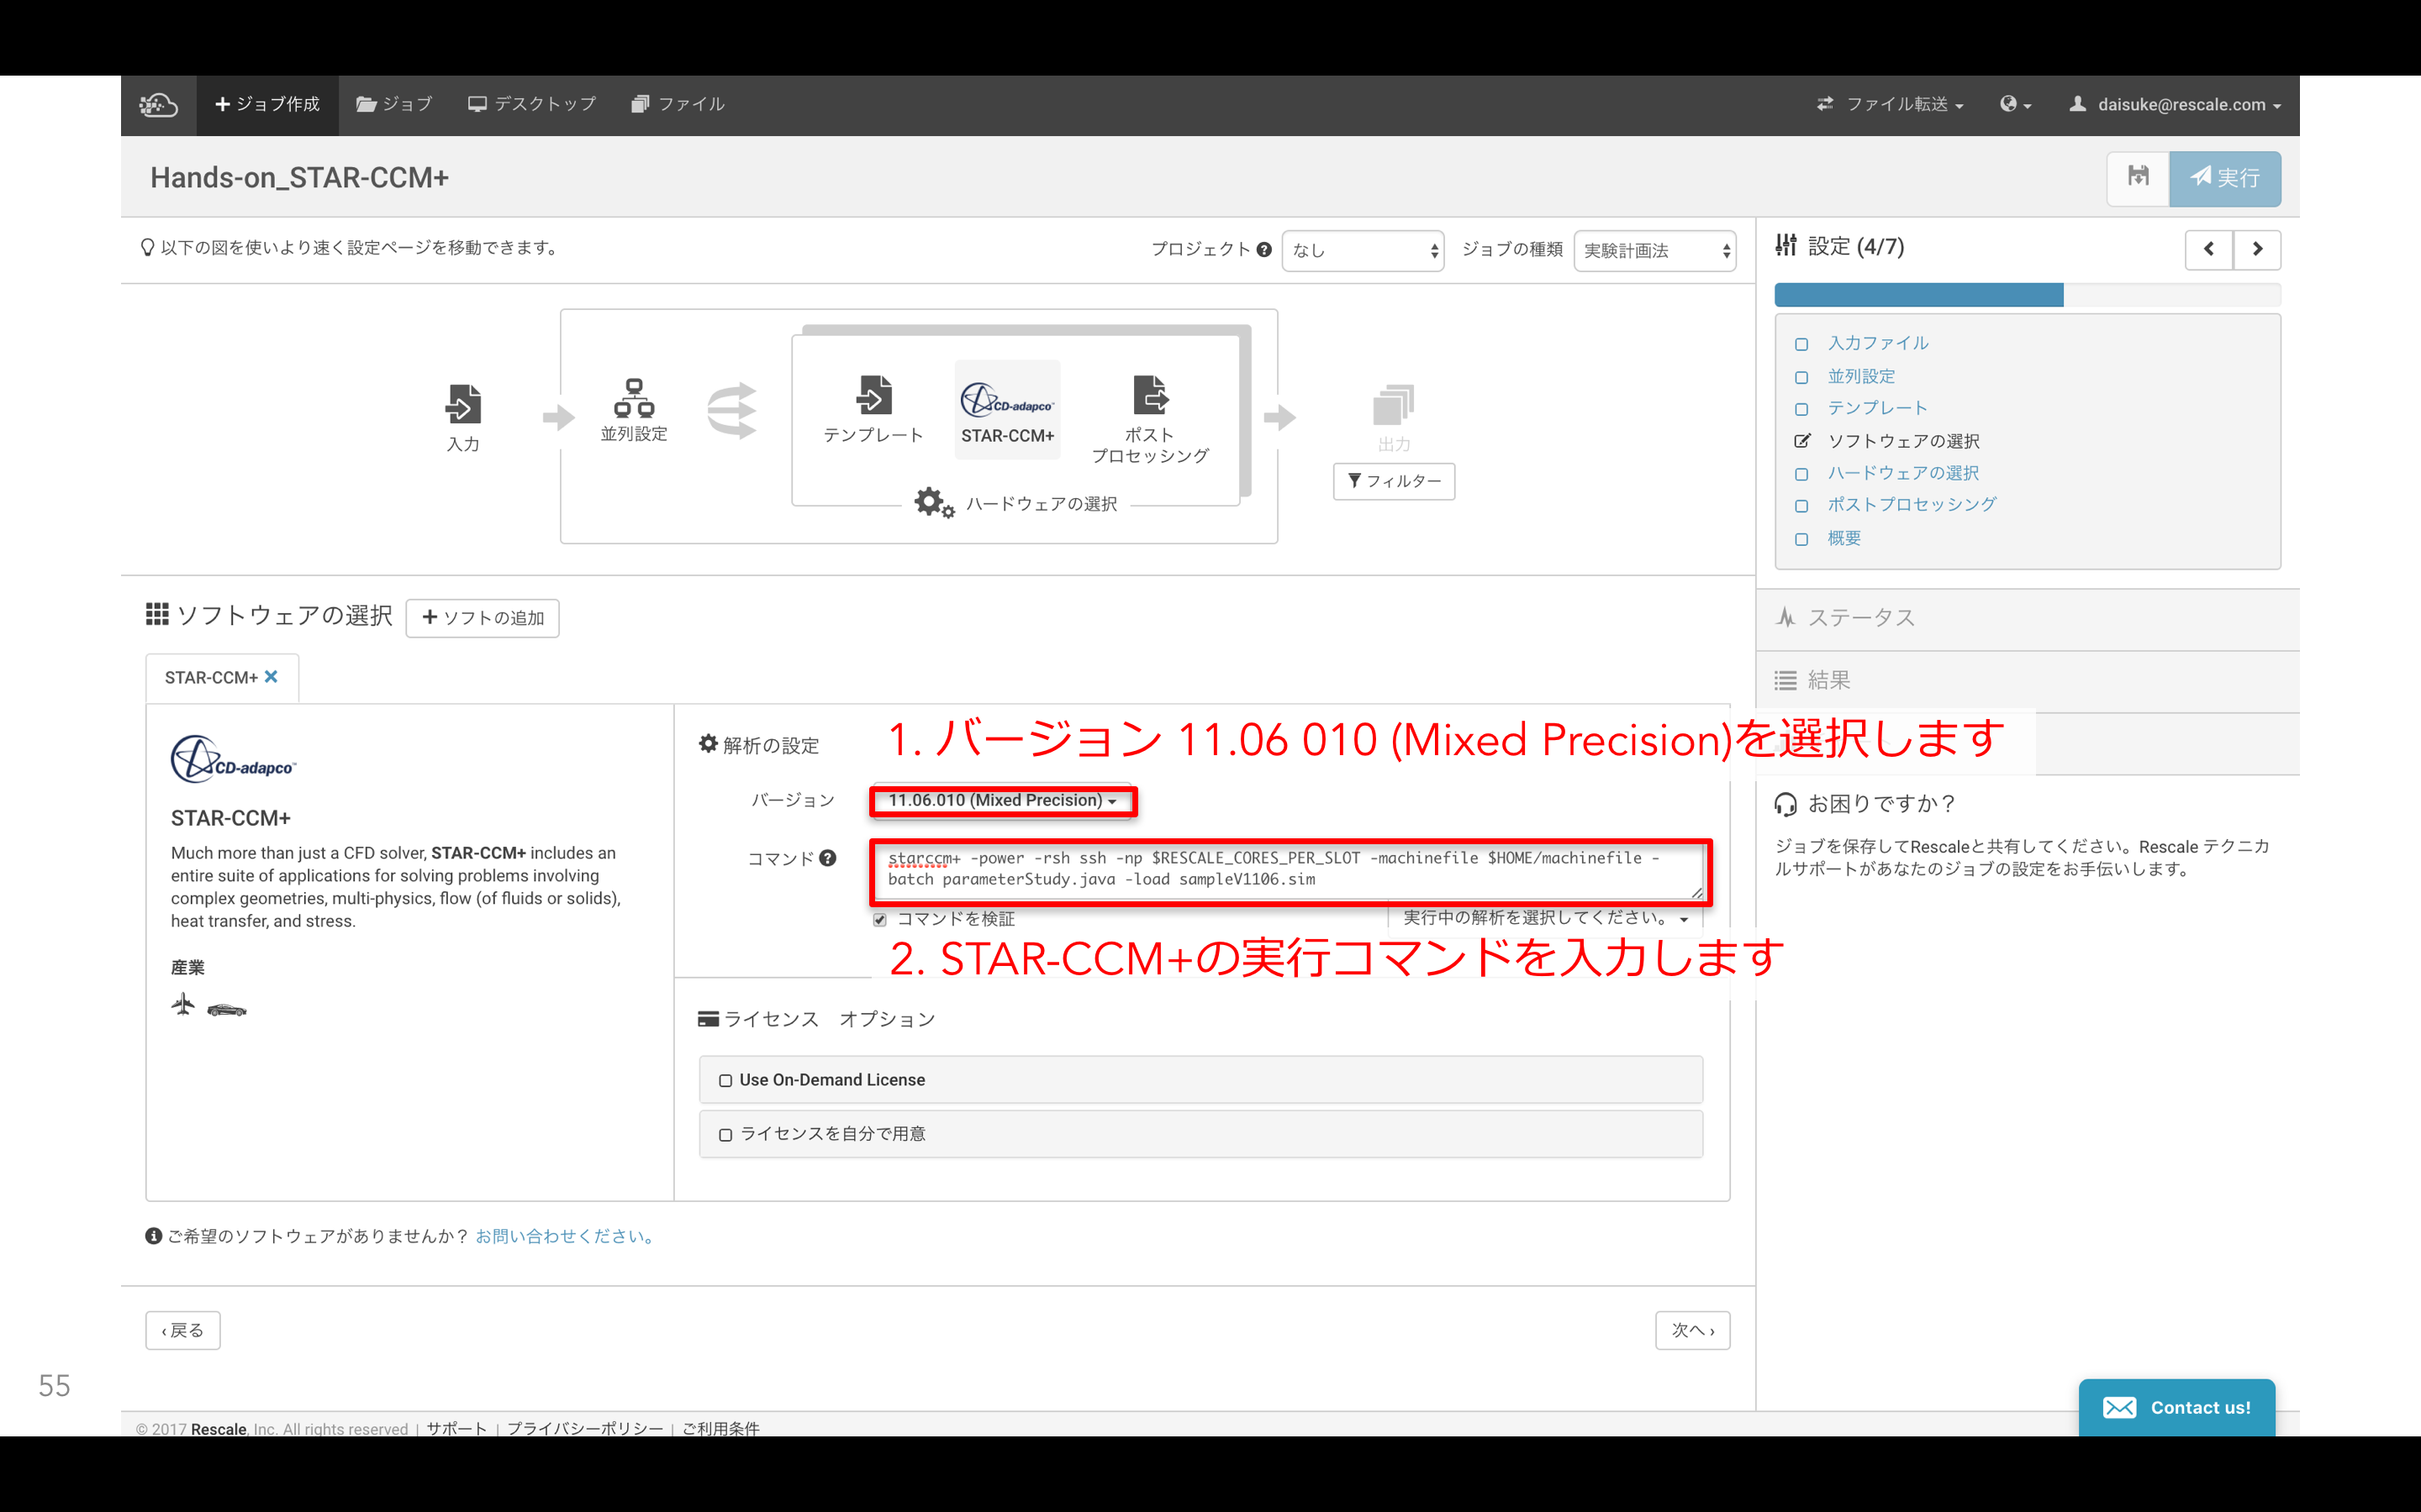Open the デスクトップ navbar item
This screenshot has height=1512, width=2421.
tap(532, 104)
